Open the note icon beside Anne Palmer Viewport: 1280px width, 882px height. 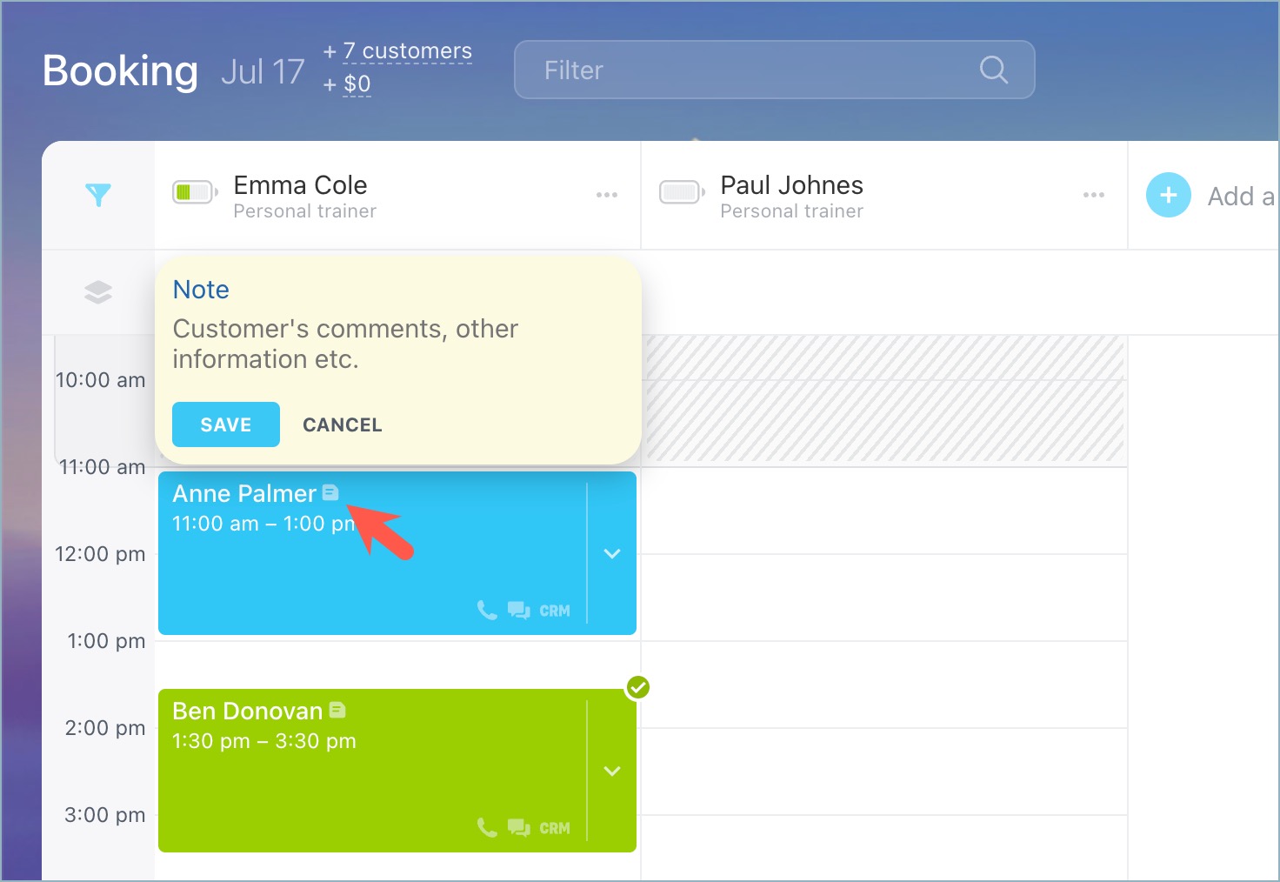coord(330,493)
